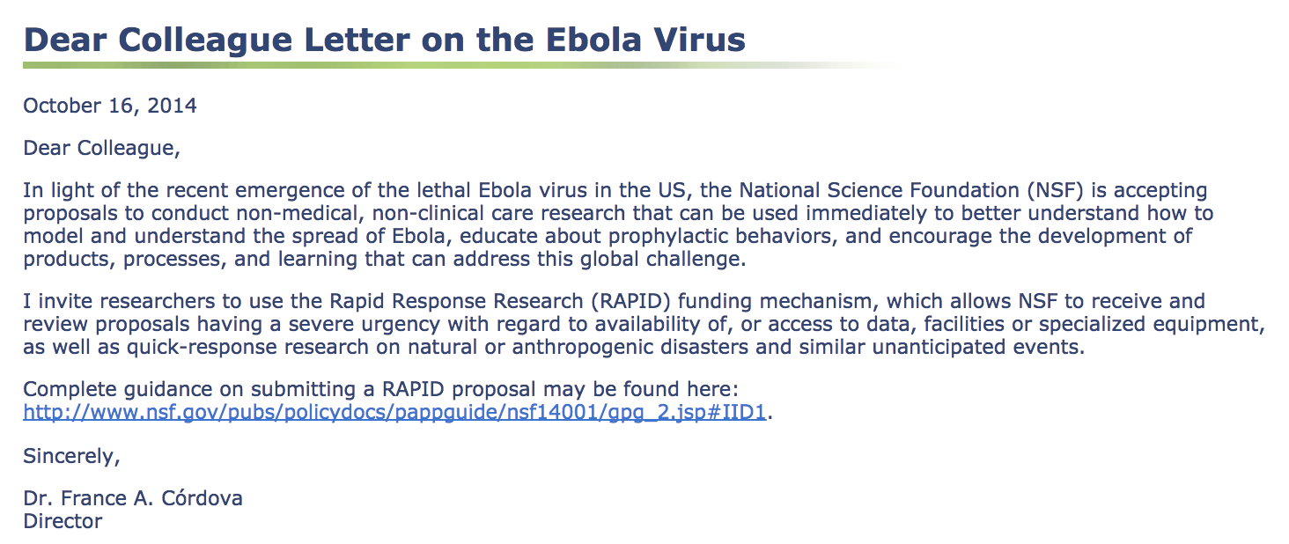Open the nsf.gov RAPID proposal guidance link
This screenshot has height=544, width=1289.
(395, 413)
